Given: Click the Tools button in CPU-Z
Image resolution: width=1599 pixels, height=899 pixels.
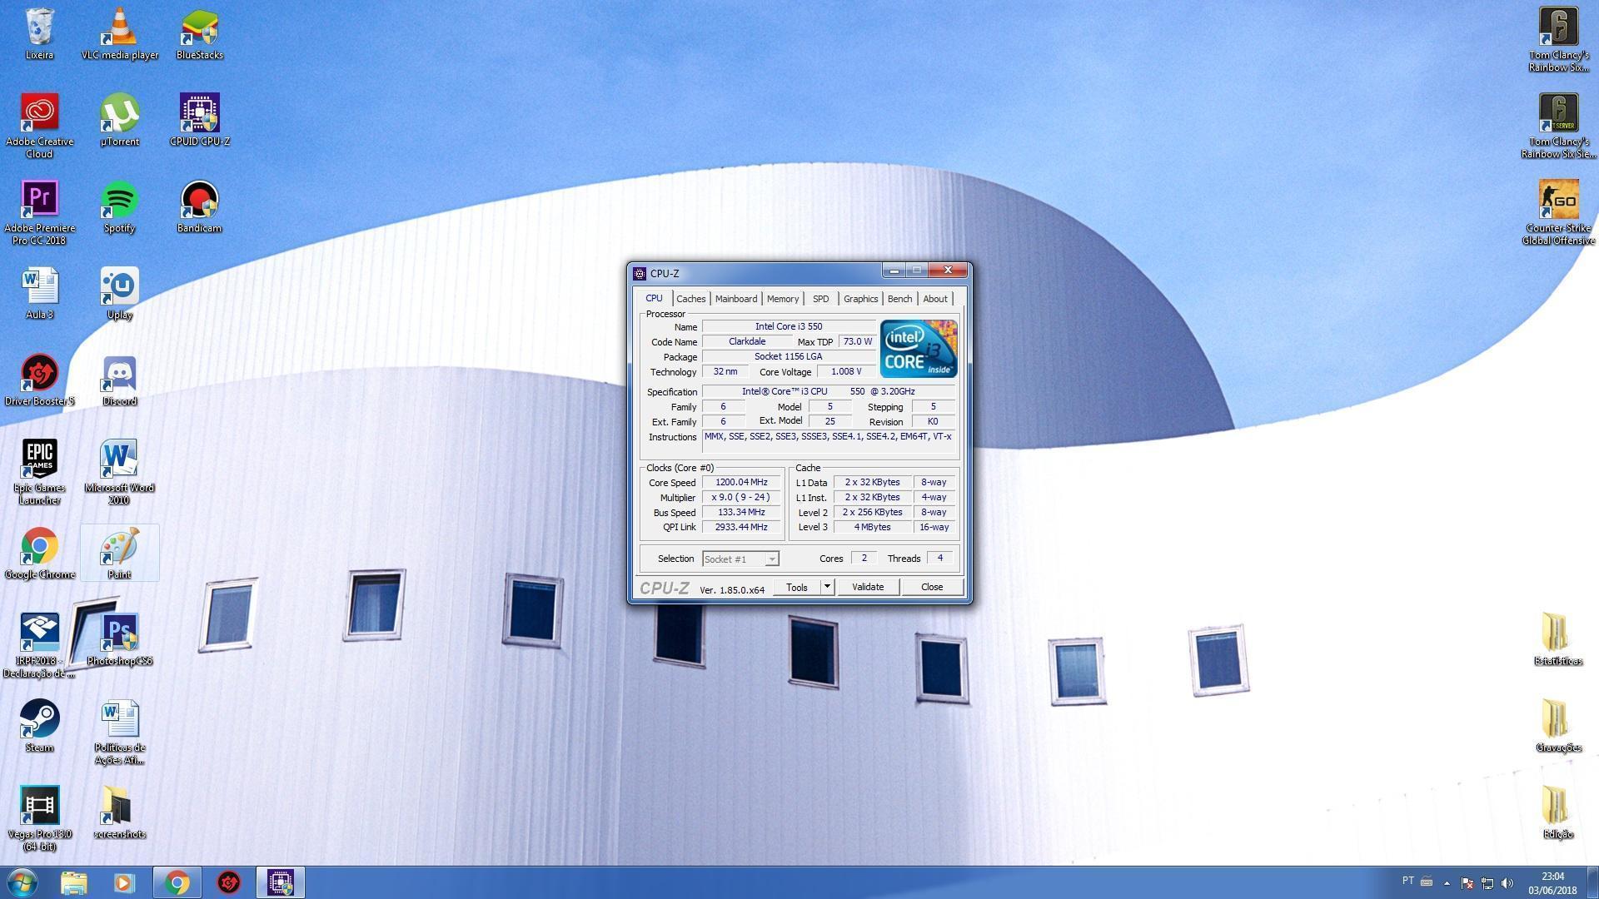Looking at the screenshot, I should (x=797, y=587).
